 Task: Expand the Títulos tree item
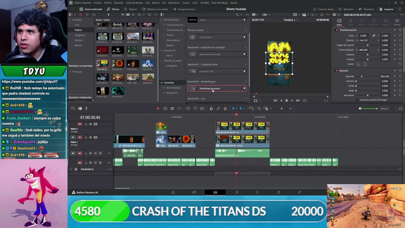coord(164,35)
